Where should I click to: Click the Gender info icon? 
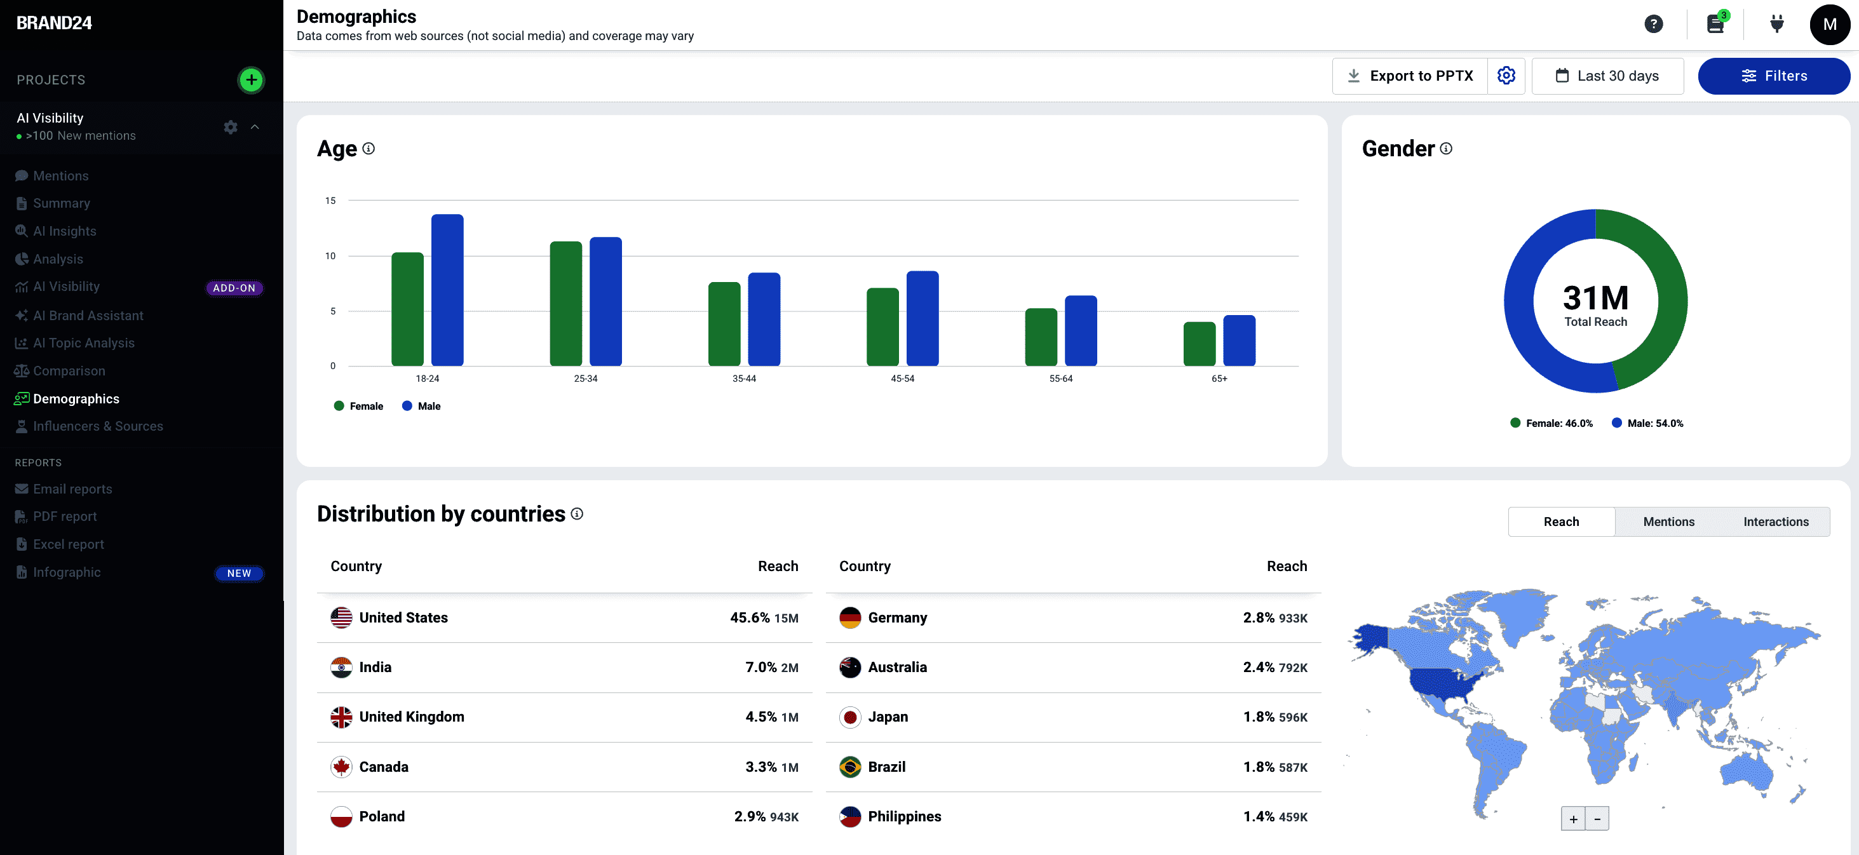click(1446, 149)
